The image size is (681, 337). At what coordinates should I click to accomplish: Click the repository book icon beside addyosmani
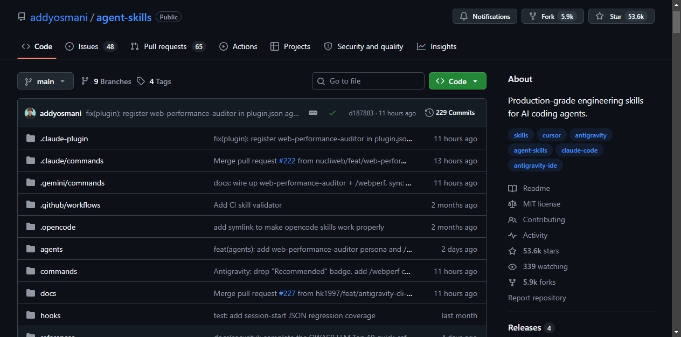22,17
